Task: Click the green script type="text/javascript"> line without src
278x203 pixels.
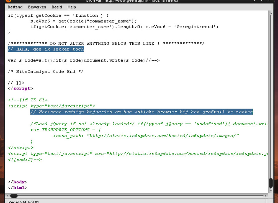Action: pos(52,106)
